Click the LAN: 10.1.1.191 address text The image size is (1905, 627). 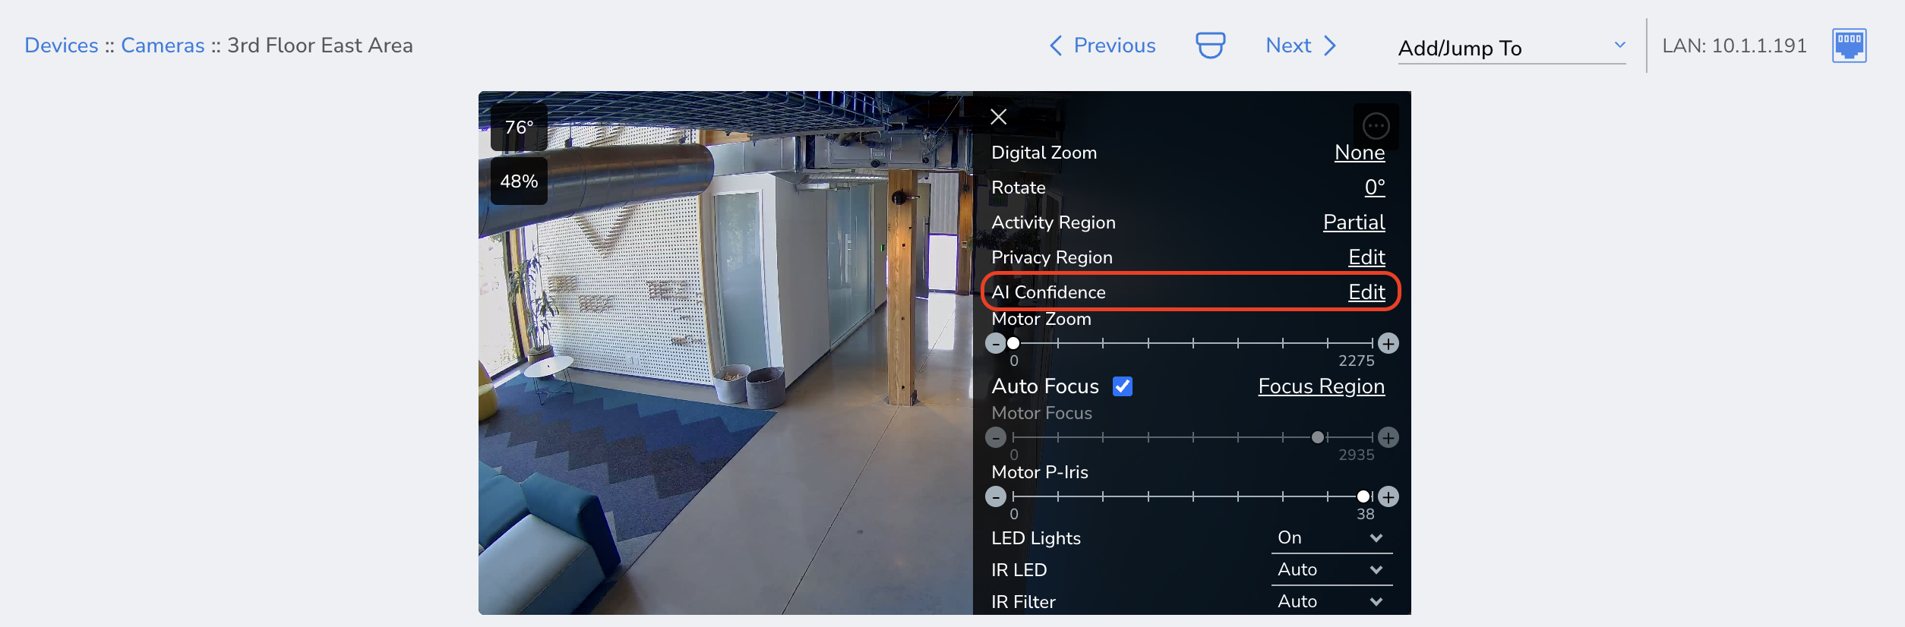coord(1734,46)
